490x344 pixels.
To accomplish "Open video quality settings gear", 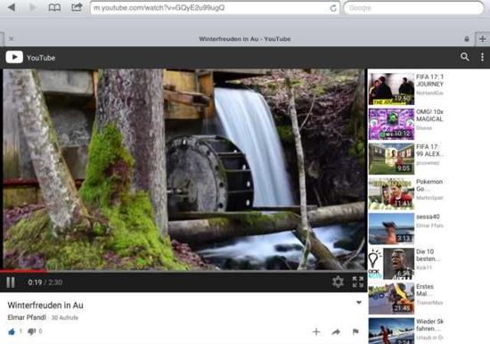I will [x=338, y=282].
